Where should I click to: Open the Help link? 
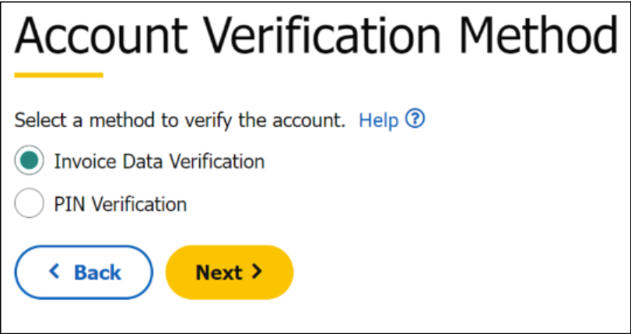379,121
